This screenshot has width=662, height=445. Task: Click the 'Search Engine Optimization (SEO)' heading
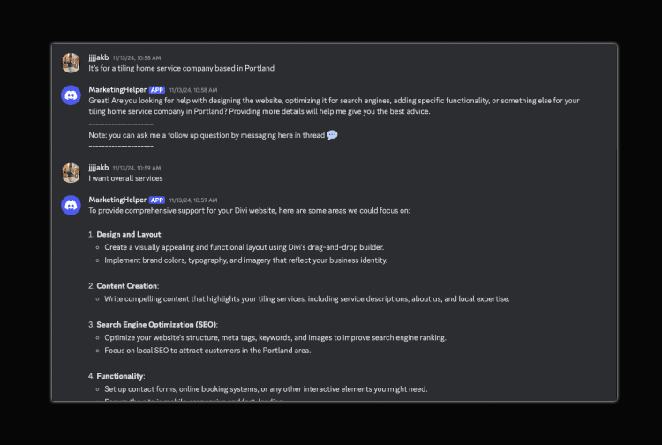pos(156,325)
